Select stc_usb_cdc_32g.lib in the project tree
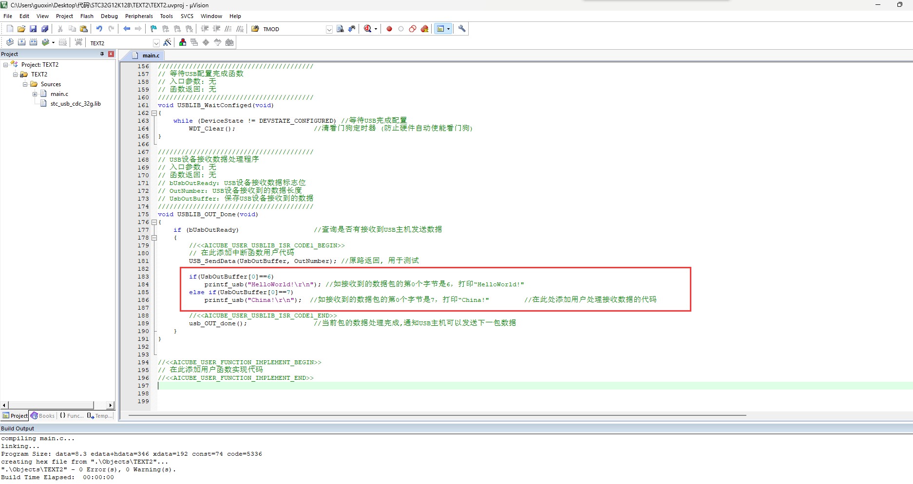913x484 pixels. tap(76, 104)
